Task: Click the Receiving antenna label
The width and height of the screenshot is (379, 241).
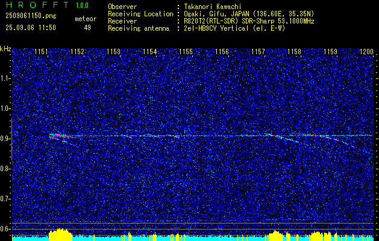Action: tap(139, 28)
